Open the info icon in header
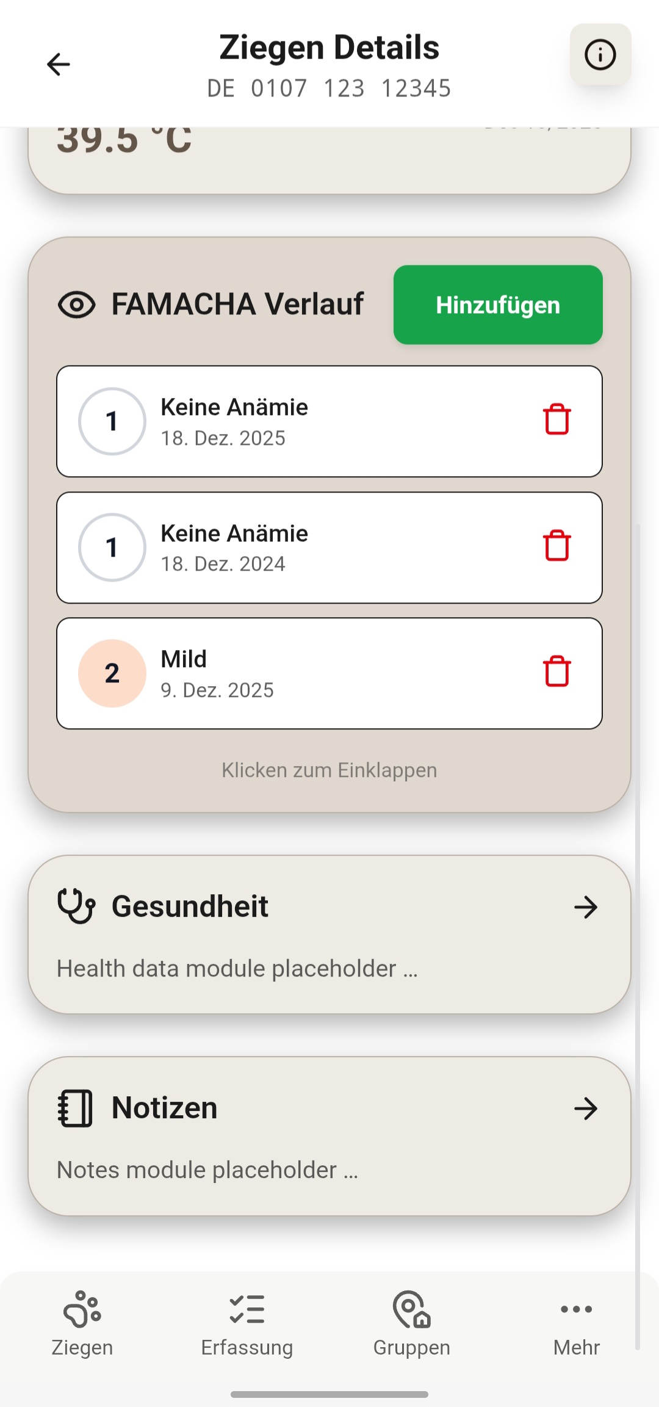The image size is (659, 1407). [x=600, y=55]
